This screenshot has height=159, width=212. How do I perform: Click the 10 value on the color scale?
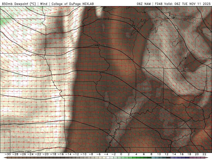tap(159, 154)
